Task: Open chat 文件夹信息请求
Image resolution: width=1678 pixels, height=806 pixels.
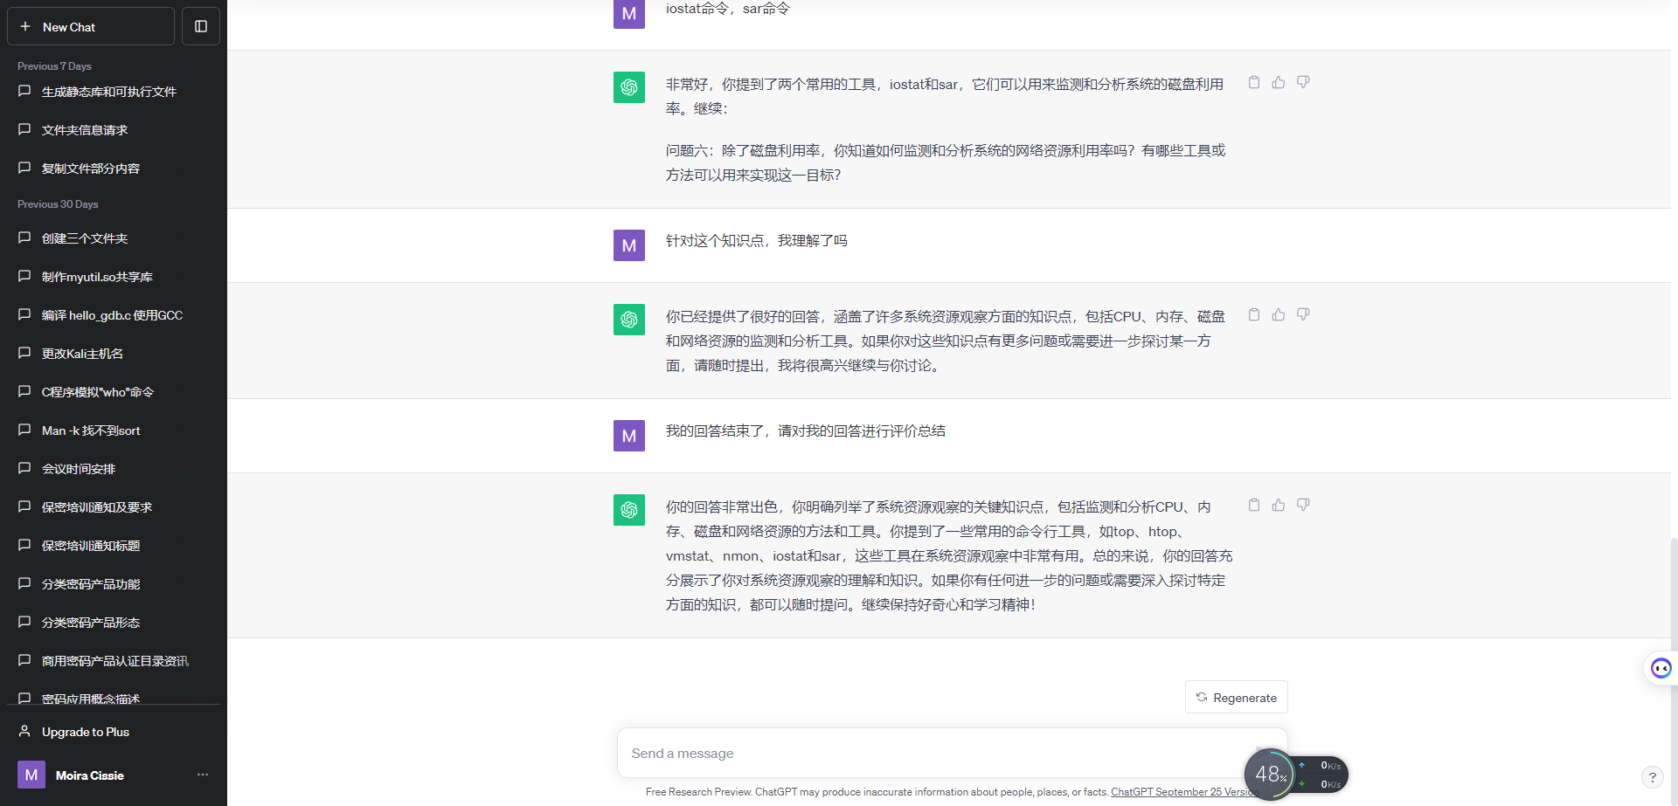Action: coord(114,130)
